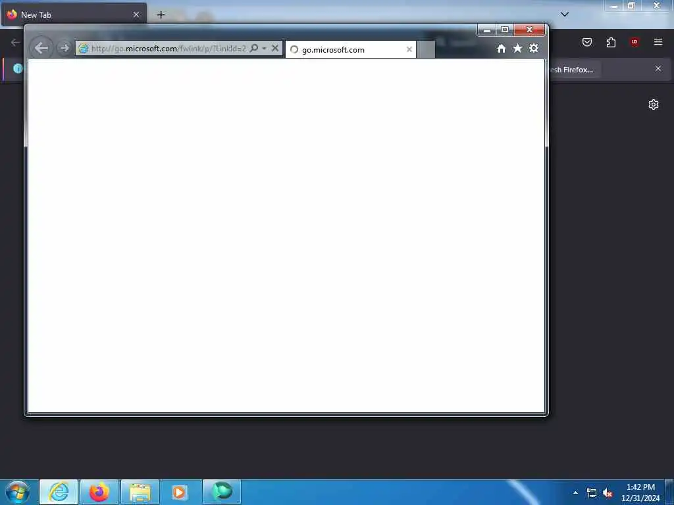Click Internet Explorer forward arrow button
The height and width of the screenshot is (505, 674).
coord(64,48)
